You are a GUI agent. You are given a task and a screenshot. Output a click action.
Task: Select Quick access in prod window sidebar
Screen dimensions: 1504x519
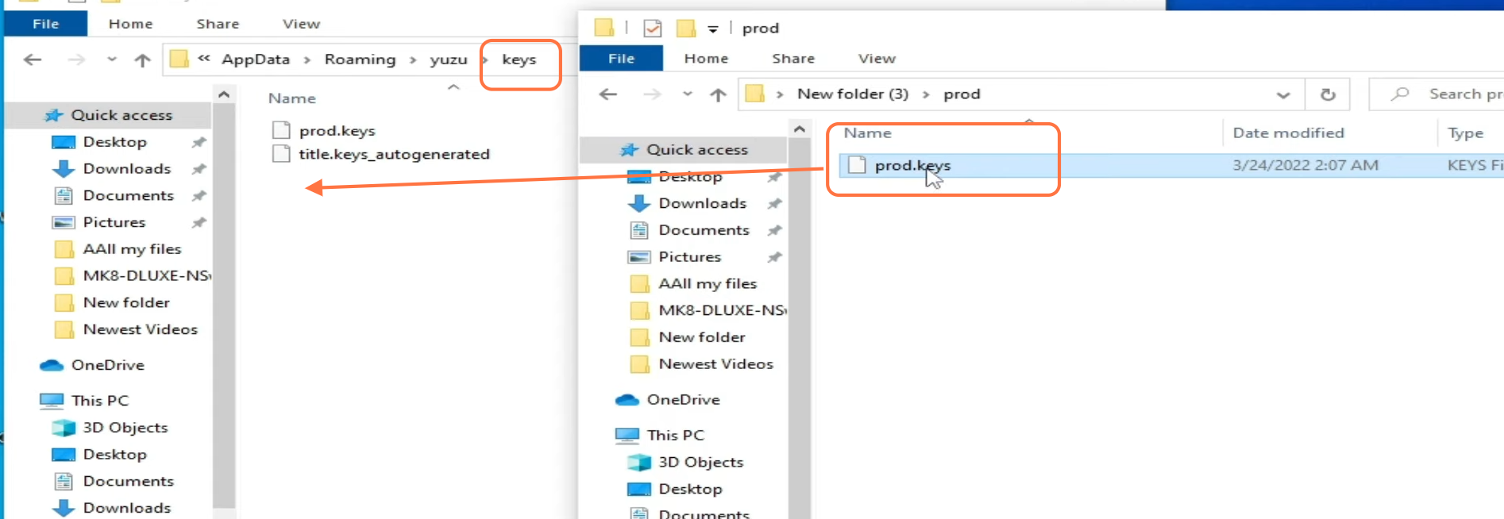click(x=684, y=150)
